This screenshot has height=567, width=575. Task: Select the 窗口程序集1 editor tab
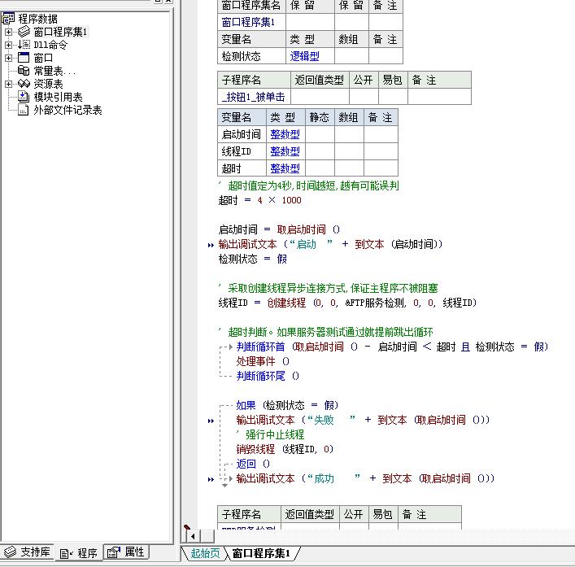261,553
